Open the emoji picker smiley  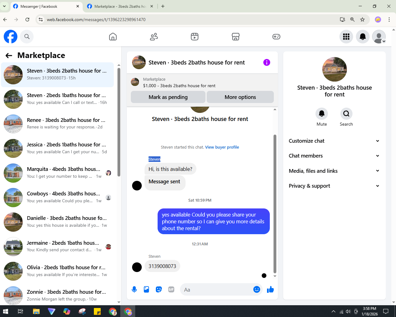click(257, 289)
